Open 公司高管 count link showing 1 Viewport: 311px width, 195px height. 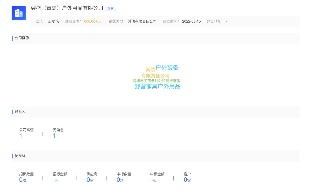21,136
